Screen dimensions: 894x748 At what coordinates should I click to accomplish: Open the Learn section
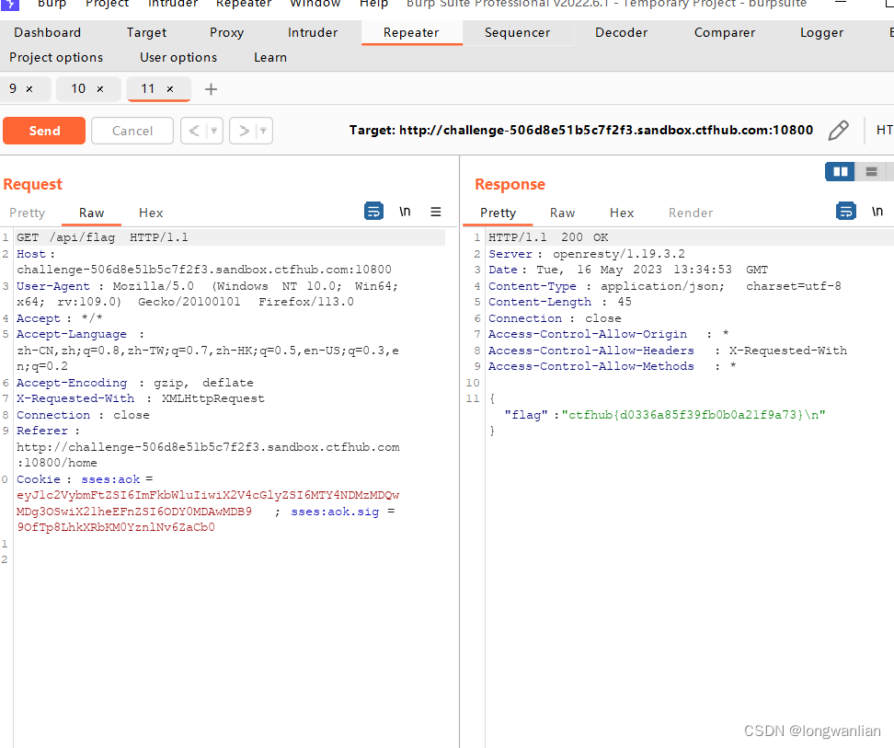[269, 57]
